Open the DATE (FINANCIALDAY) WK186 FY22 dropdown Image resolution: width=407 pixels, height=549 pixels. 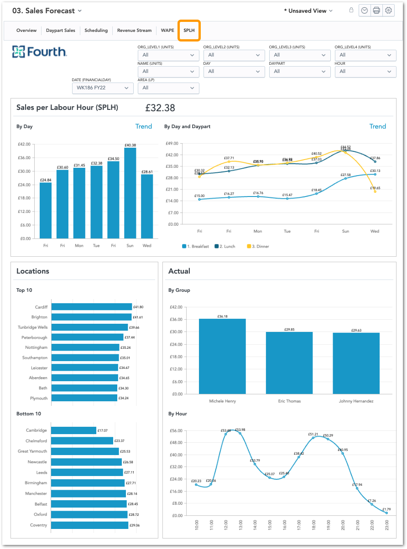pos(103,88)
